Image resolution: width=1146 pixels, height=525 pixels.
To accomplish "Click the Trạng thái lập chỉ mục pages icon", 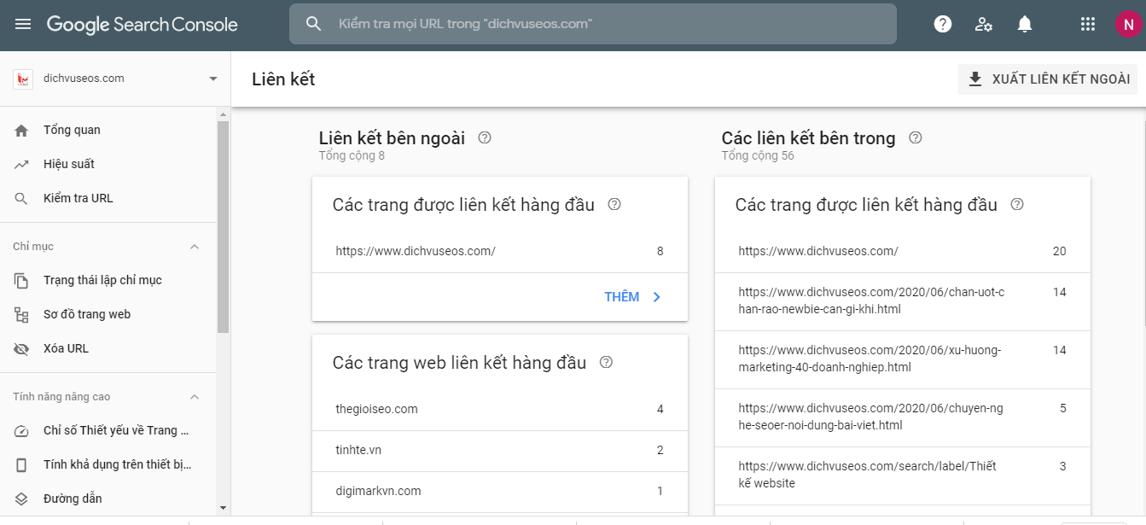I will (22, 280).
